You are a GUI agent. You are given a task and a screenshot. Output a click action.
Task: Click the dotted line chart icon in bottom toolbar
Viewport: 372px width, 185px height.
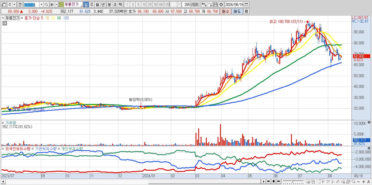coord(318,181)
